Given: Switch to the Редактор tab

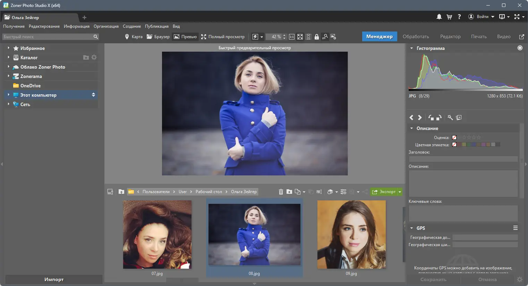Looking at the screenshot, I should [x=450, y=36].
